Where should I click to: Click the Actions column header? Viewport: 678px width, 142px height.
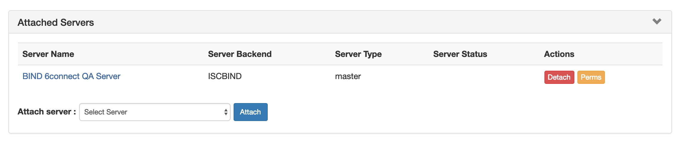(x=559, y=54)
